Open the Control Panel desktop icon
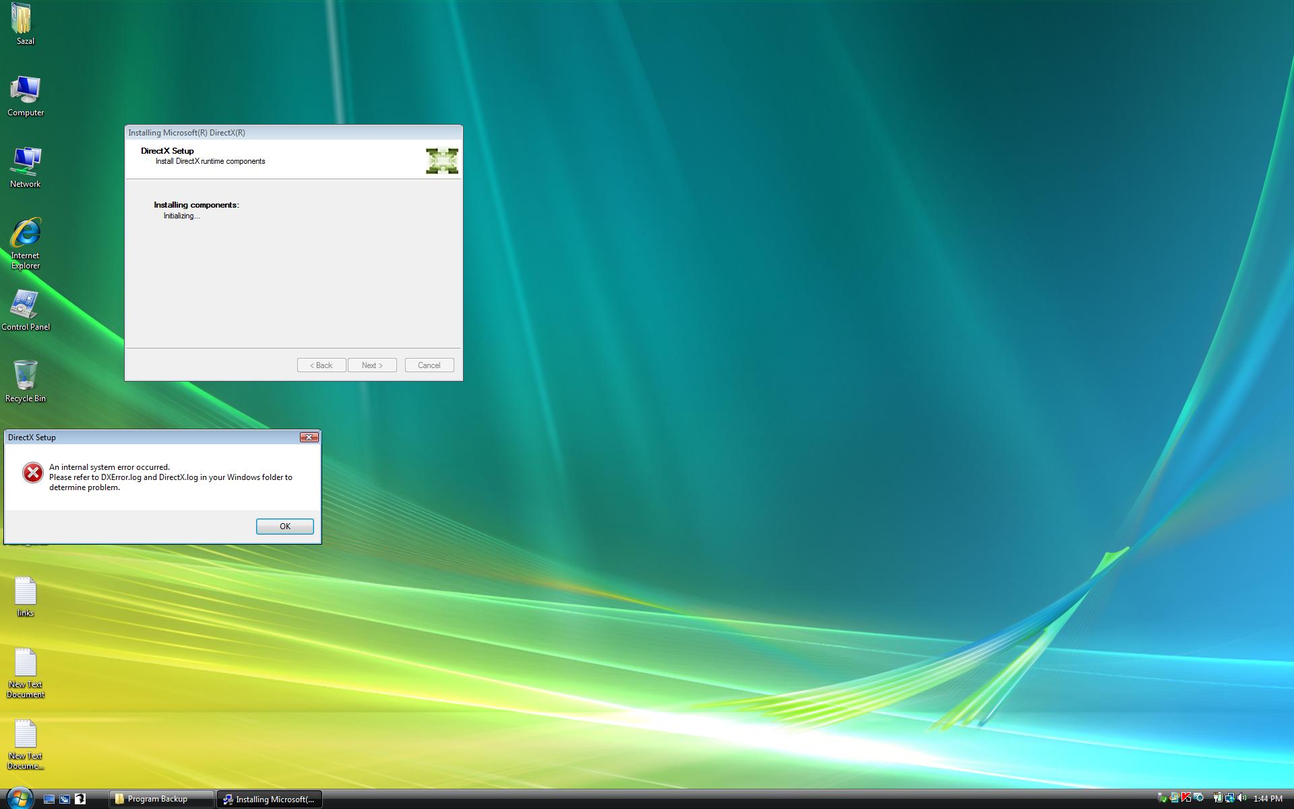Image resolution: width=1294 pixels, height=809 pixels. tap(25, 310)
